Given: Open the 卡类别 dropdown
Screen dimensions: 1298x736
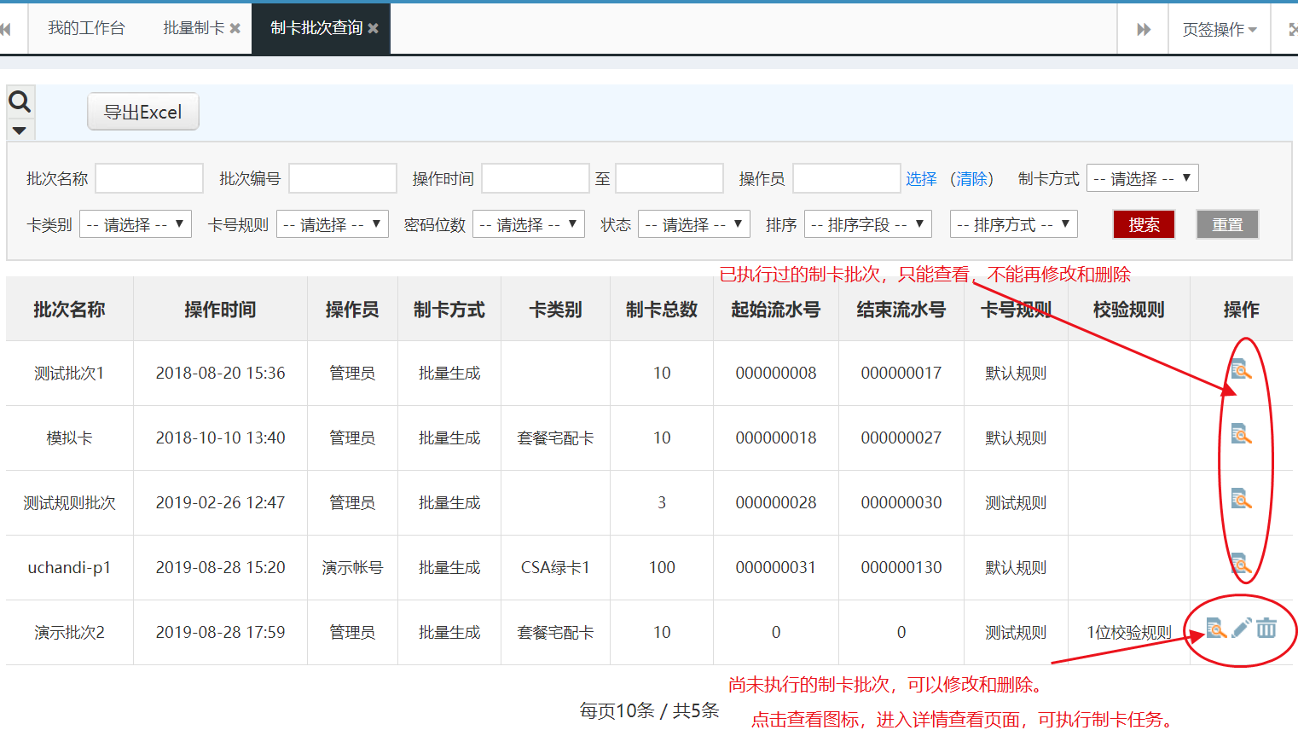Looking at the screenshot, I should [136, 224].
